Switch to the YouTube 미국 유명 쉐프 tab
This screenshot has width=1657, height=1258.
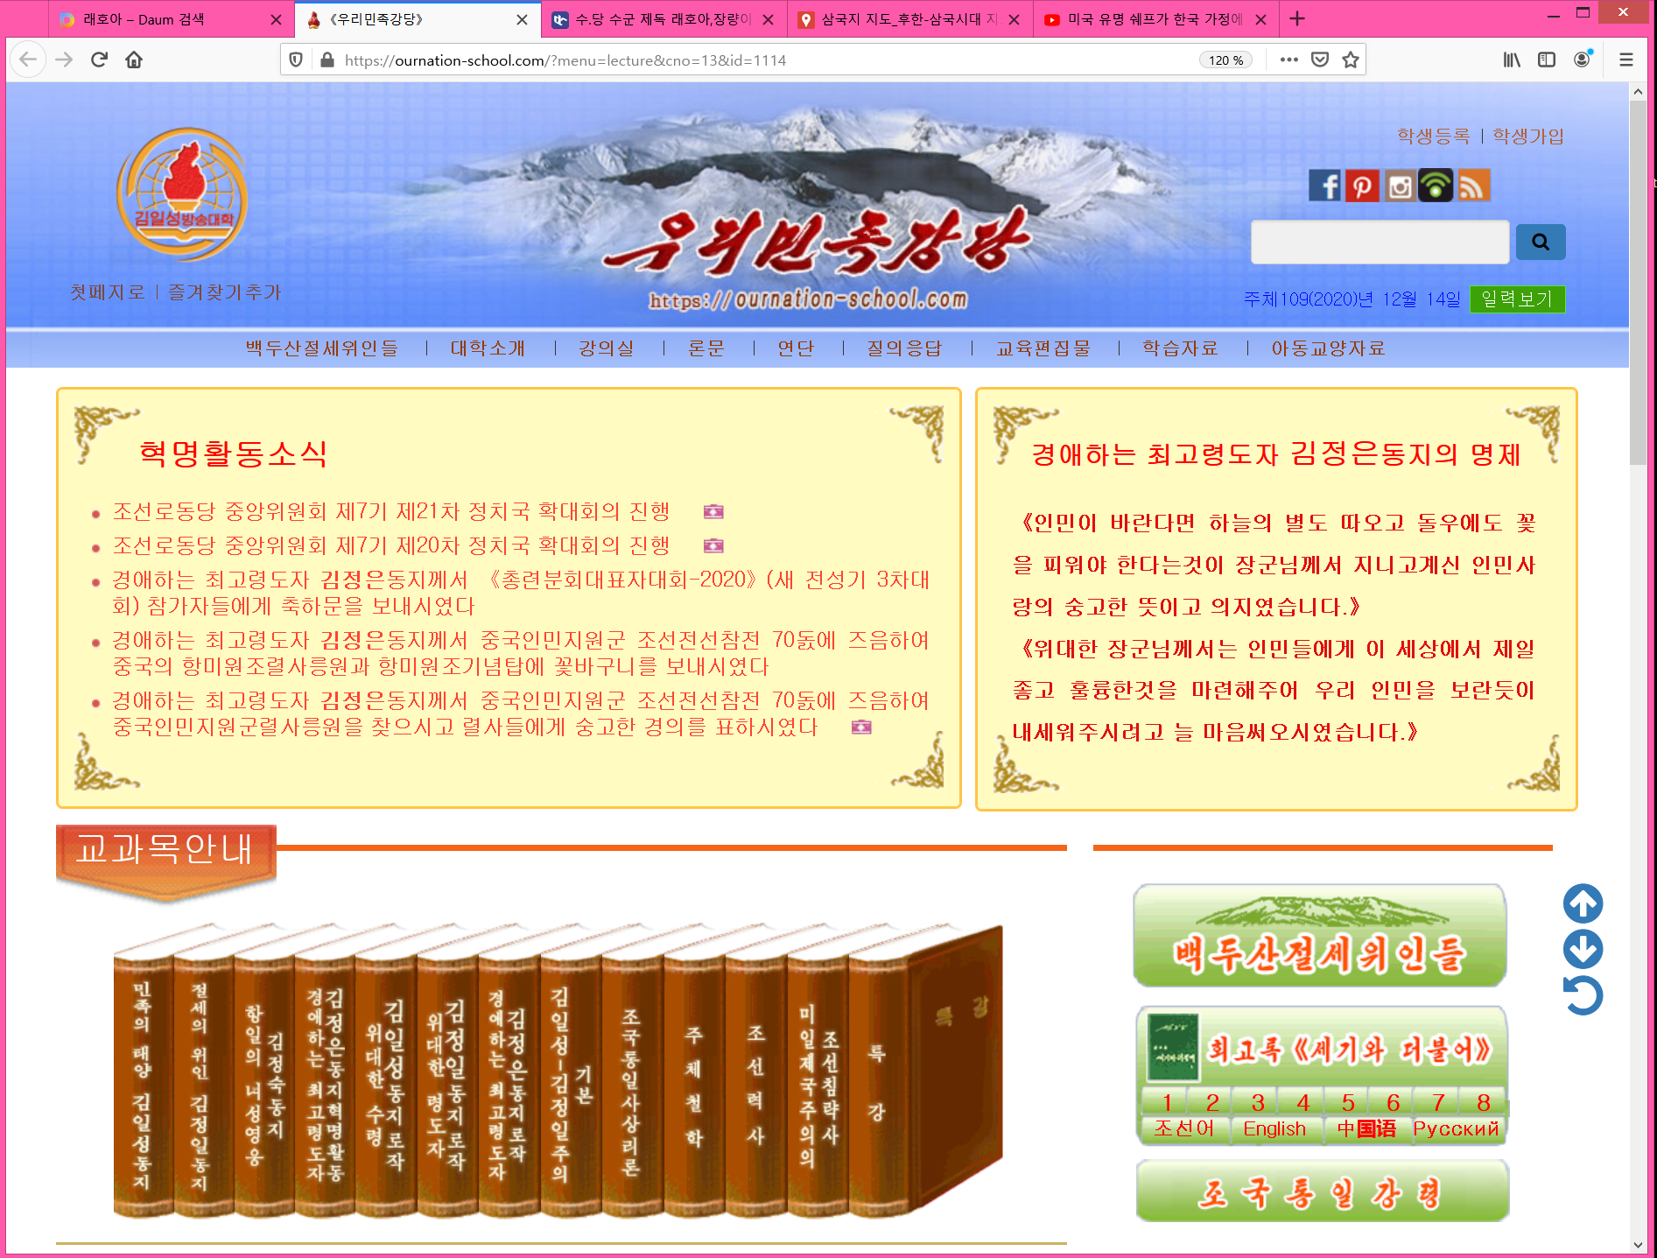tap(1155, 19)
